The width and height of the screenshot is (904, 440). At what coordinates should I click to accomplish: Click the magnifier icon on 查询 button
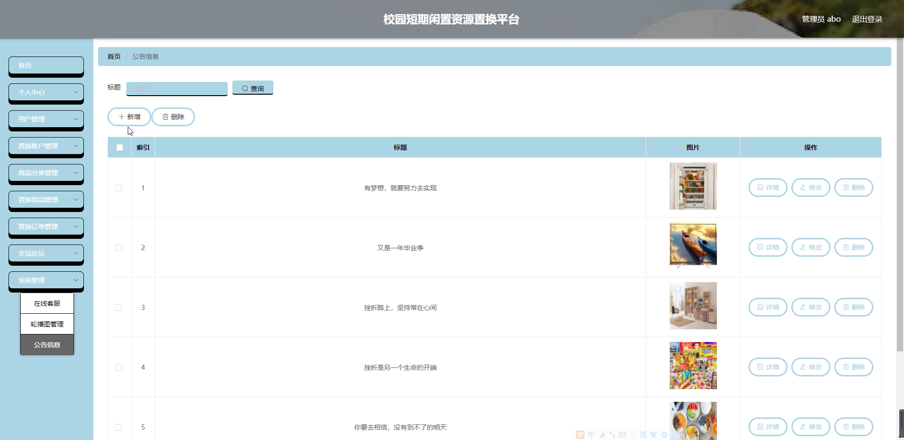point(245,89)
